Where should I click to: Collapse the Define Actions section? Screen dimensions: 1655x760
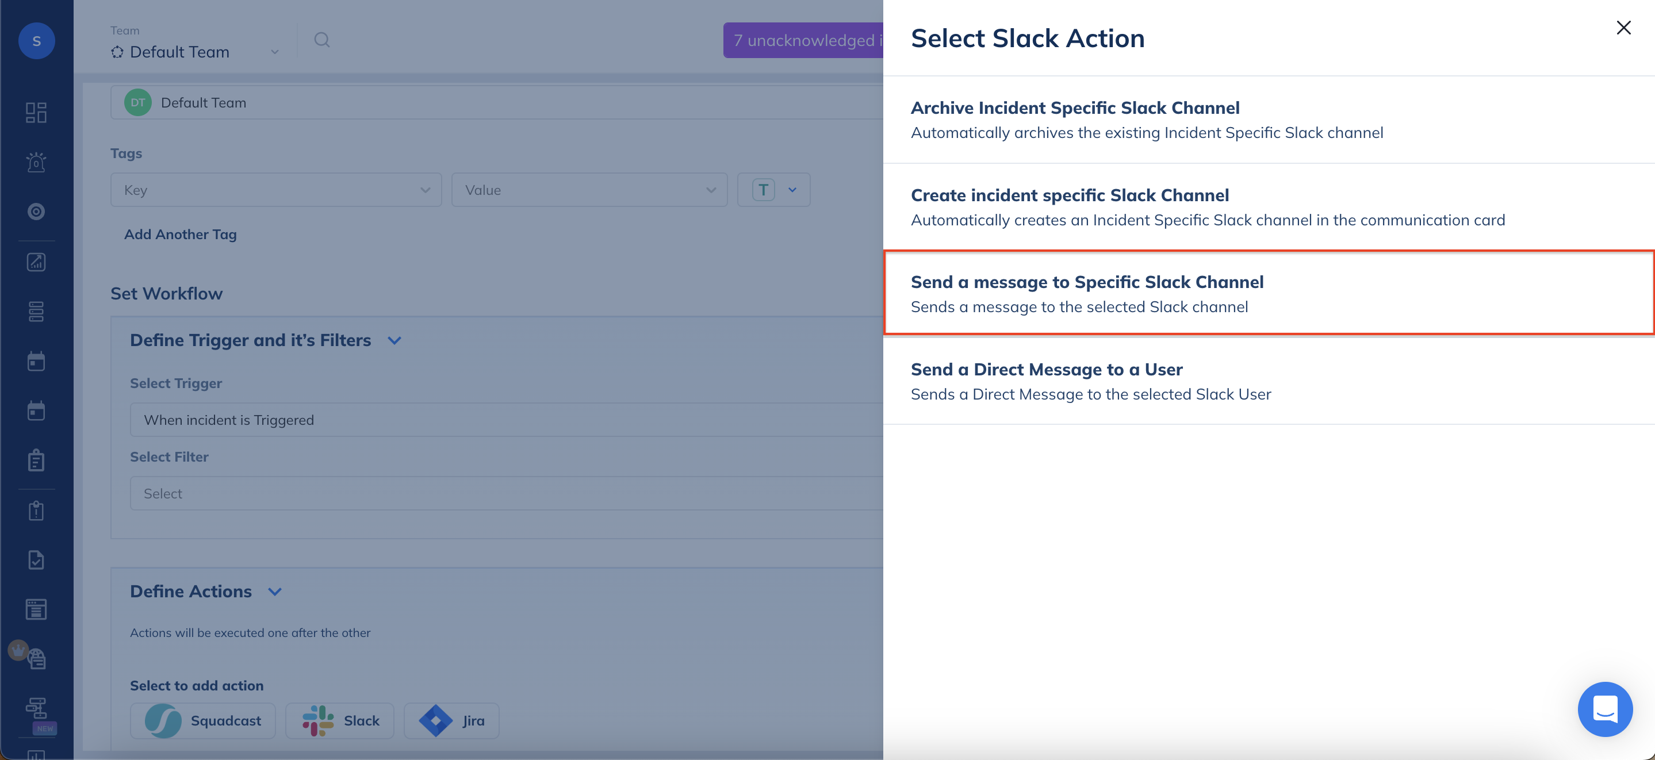pos(275,592)
